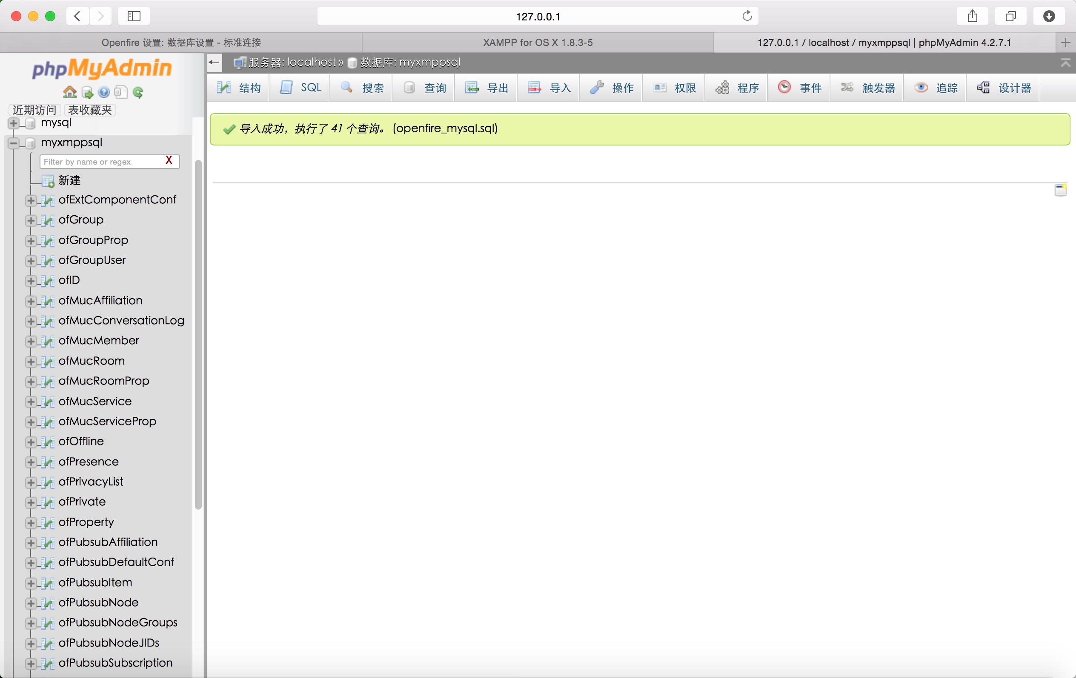Open ofMucConversationLog table link
The image size is (1076, 678).
coord(122,321)
